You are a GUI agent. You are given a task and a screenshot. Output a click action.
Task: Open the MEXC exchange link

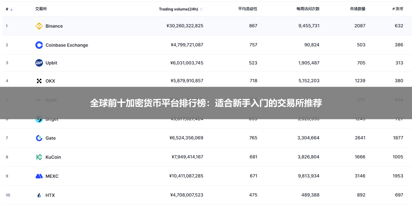(52, 176)
